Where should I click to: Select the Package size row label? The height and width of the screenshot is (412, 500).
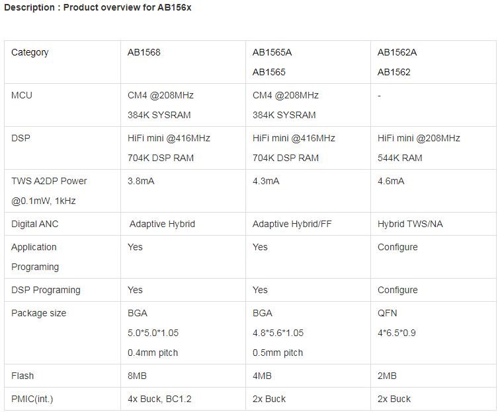coord(38,314)
